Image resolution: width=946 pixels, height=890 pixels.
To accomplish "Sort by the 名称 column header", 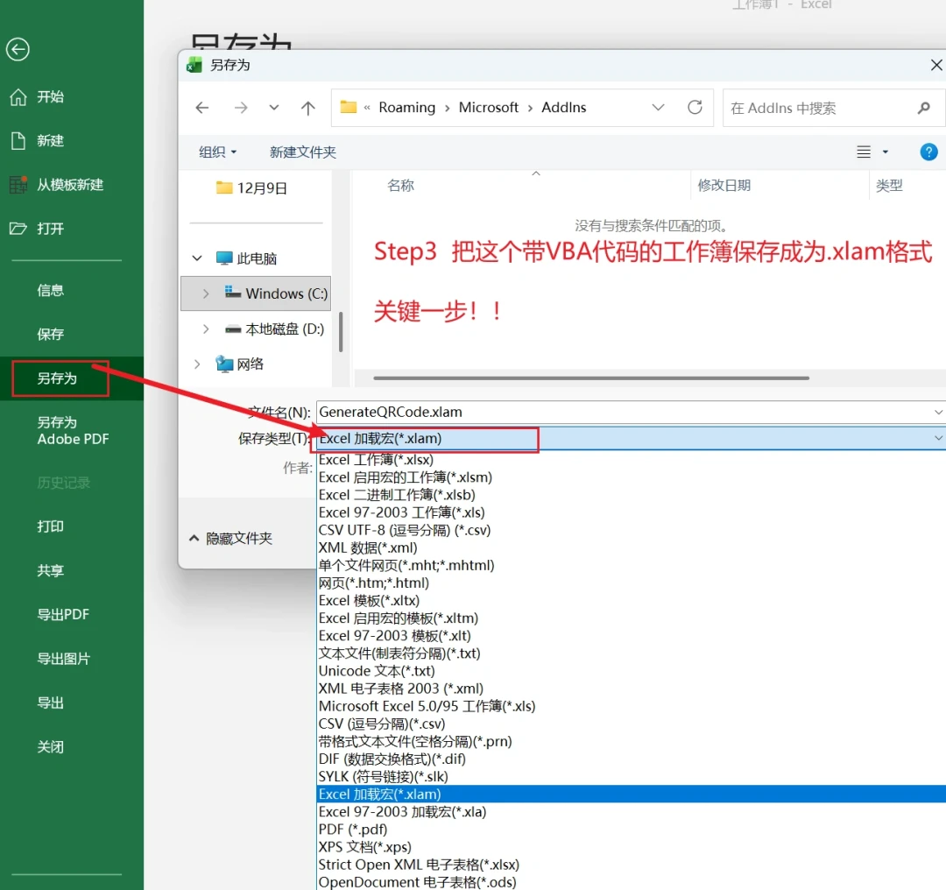I will coord(400,185).
